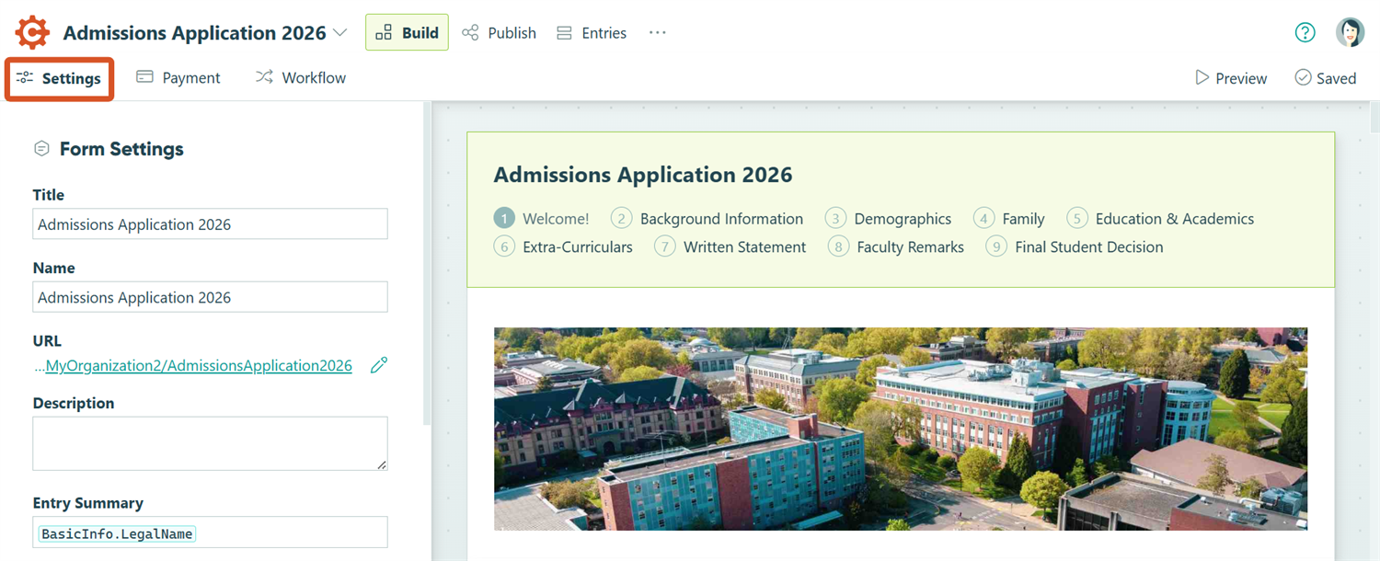Click the Form Settings header icon
Image resolution: width=1380 pixels, height=561 pixels.
[x=41, y=148]
